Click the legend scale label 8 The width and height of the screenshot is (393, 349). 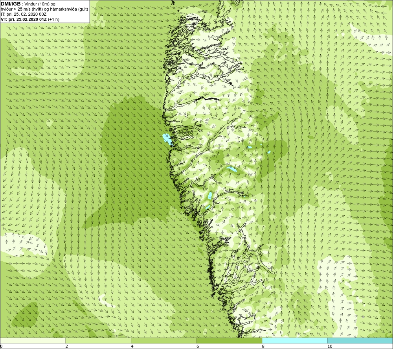pos(263,347)
